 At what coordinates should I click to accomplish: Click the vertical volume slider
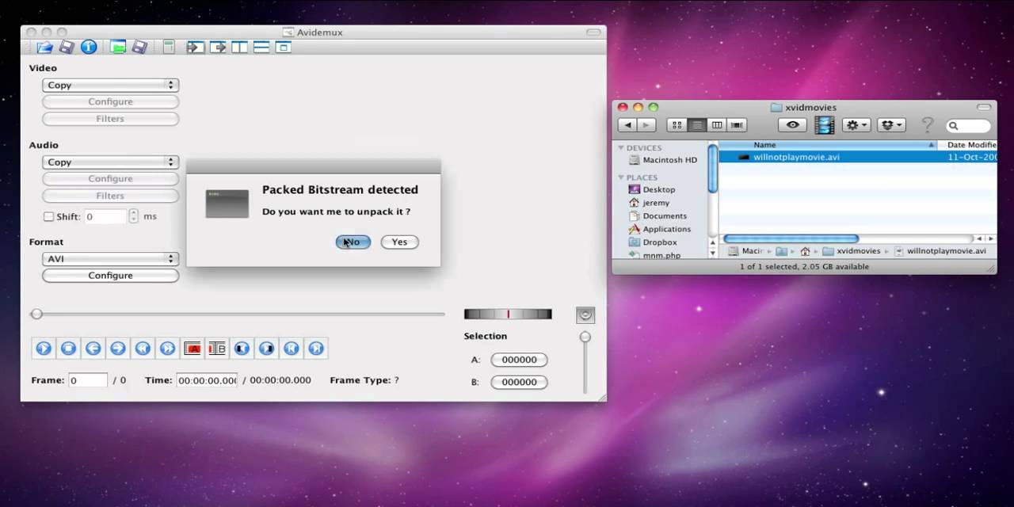(585, 363)
